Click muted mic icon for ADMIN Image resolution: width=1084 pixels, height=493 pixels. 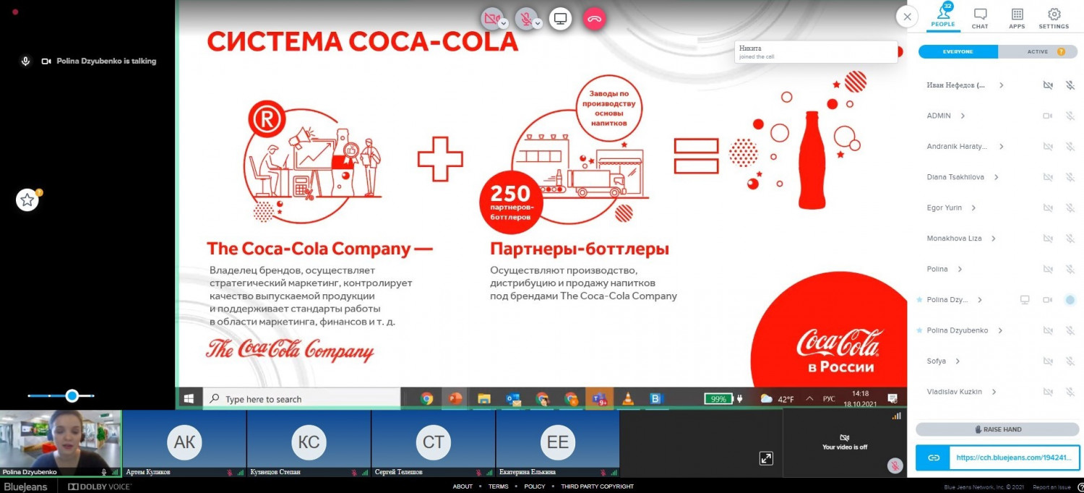(1070, 116)
